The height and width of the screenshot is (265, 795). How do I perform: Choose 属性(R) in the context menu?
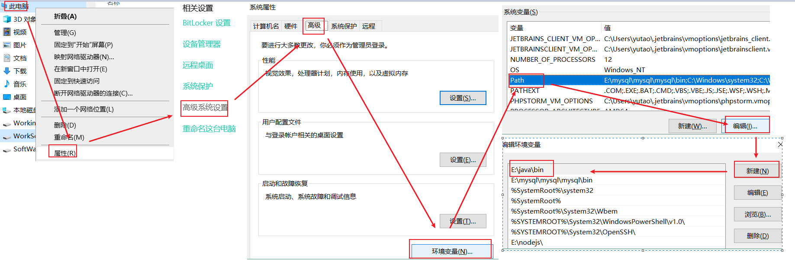click(64, 153)
